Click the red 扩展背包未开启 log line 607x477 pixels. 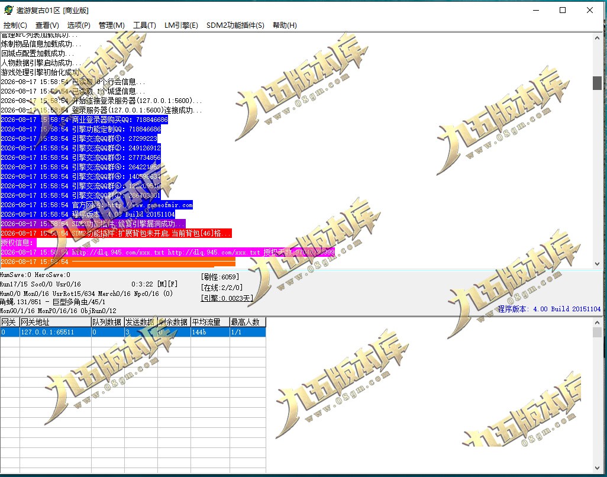pos(116,233)
